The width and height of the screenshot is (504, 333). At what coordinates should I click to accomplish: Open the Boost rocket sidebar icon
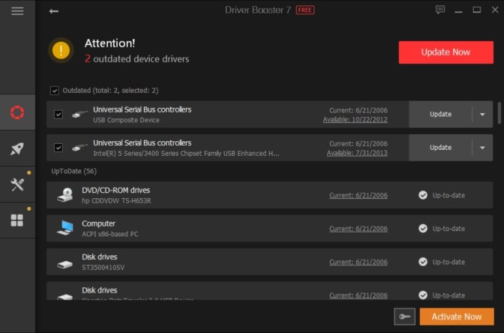(18, 149)
